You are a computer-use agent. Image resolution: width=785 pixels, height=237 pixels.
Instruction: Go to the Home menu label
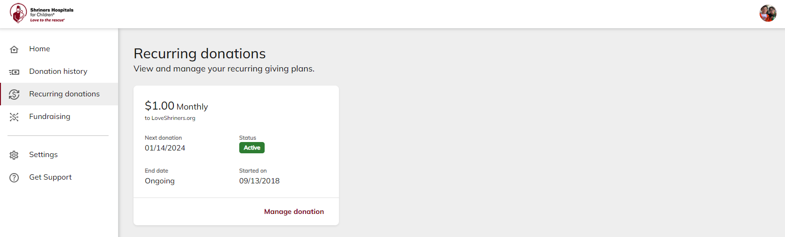click(39, 49)
